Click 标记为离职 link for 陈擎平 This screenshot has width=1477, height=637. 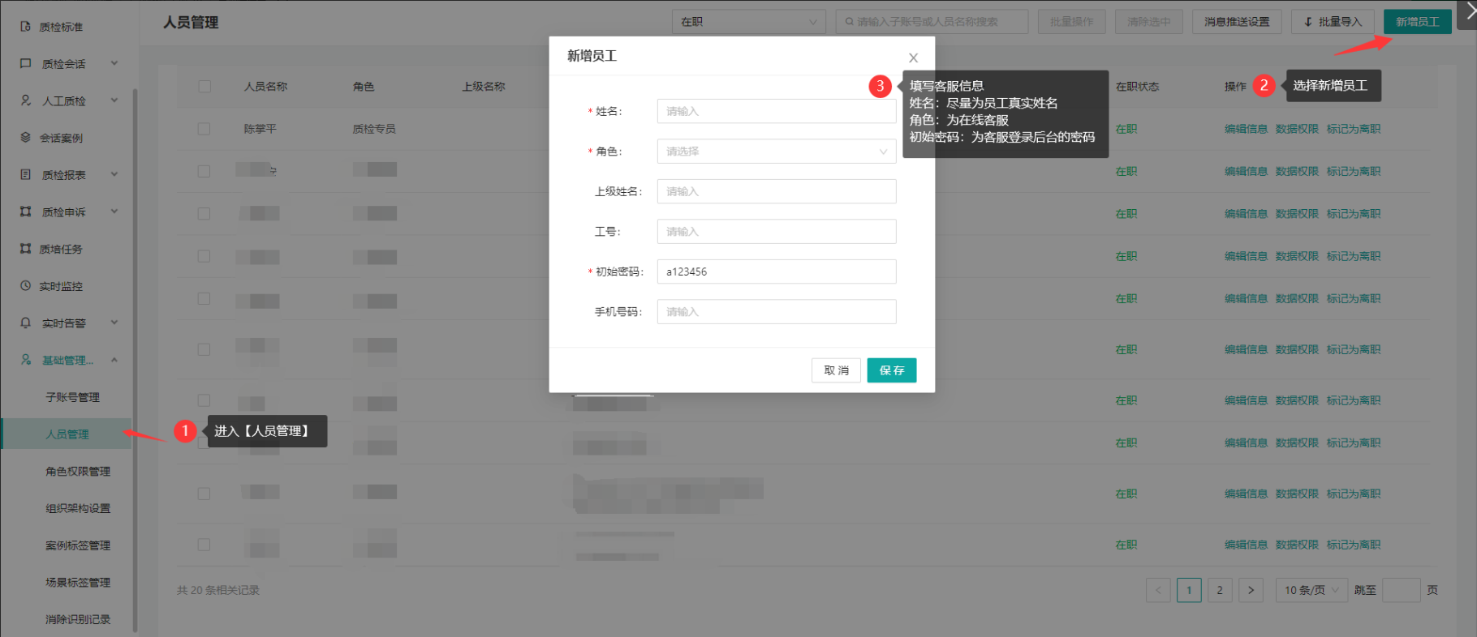point(1354,129)
